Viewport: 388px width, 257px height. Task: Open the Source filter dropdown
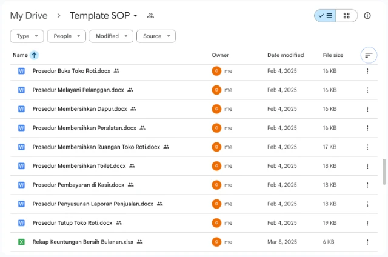click(156, 36)
